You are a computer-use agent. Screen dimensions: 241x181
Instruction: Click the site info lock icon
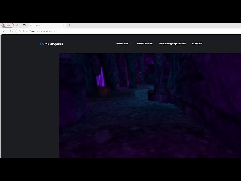(20, 31)
